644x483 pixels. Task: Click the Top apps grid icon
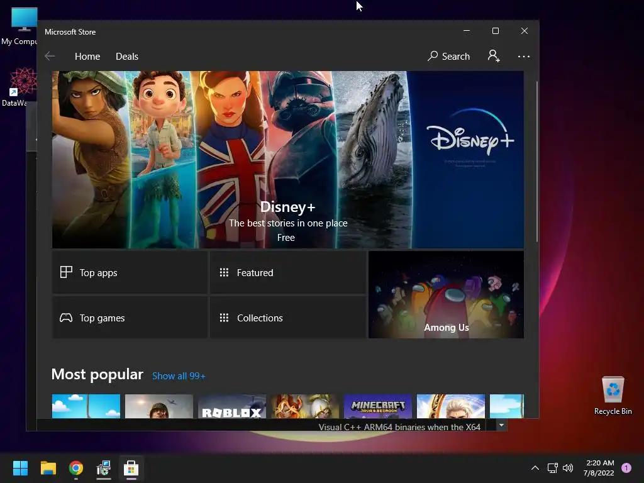tap(66, 272)
